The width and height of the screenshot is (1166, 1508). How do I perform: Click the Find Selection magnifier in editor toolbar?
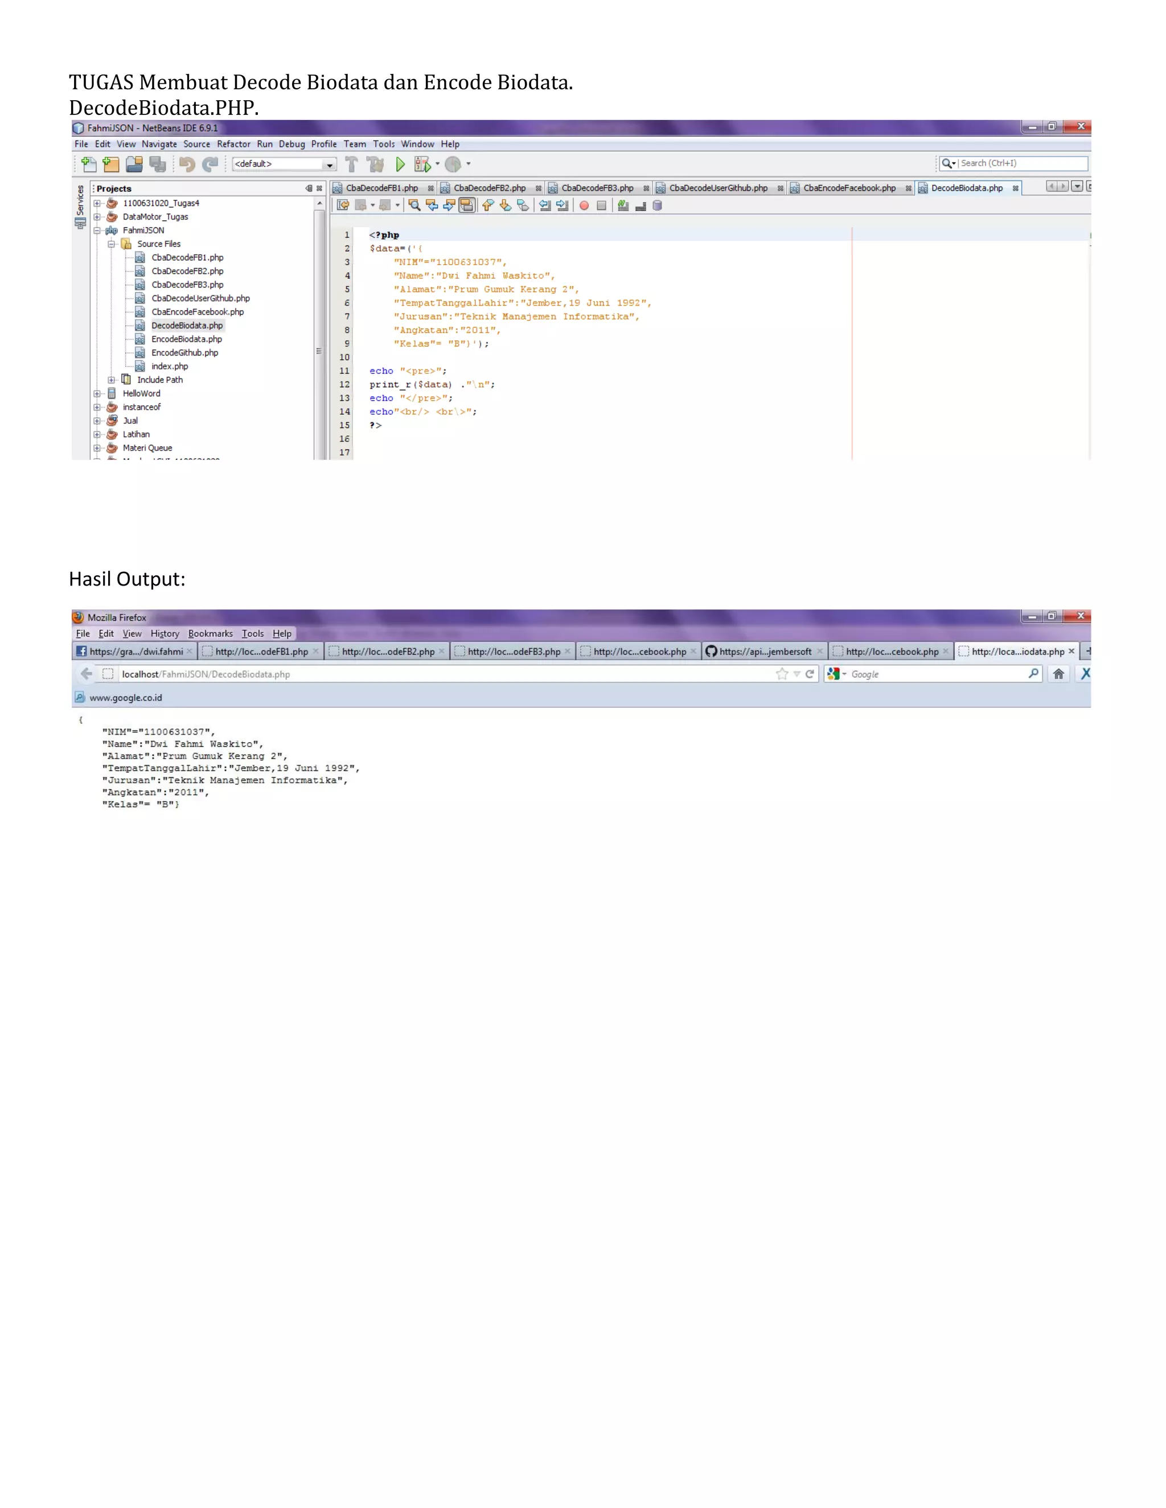coord(414,205)
